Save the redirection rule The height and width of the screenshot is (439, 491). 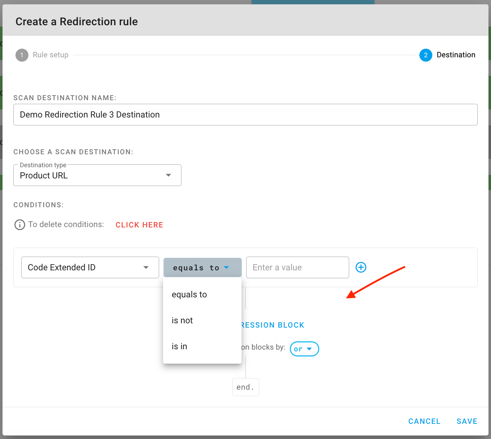[x=467, y=421]
